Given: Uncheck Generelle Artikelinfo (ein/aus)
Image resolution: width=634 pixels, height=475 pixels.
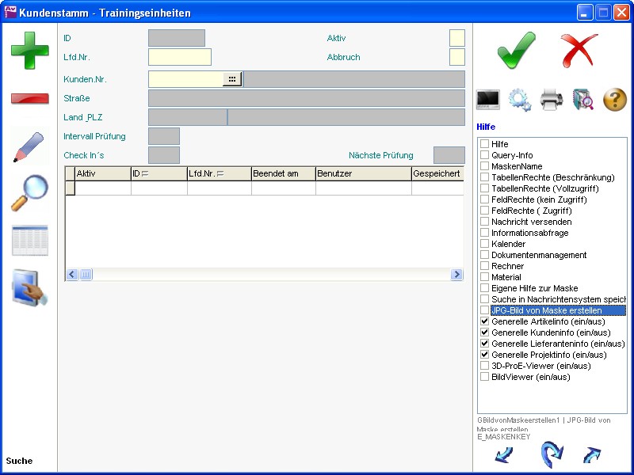Looking at the screenshot, I should (x=484, y=322).
